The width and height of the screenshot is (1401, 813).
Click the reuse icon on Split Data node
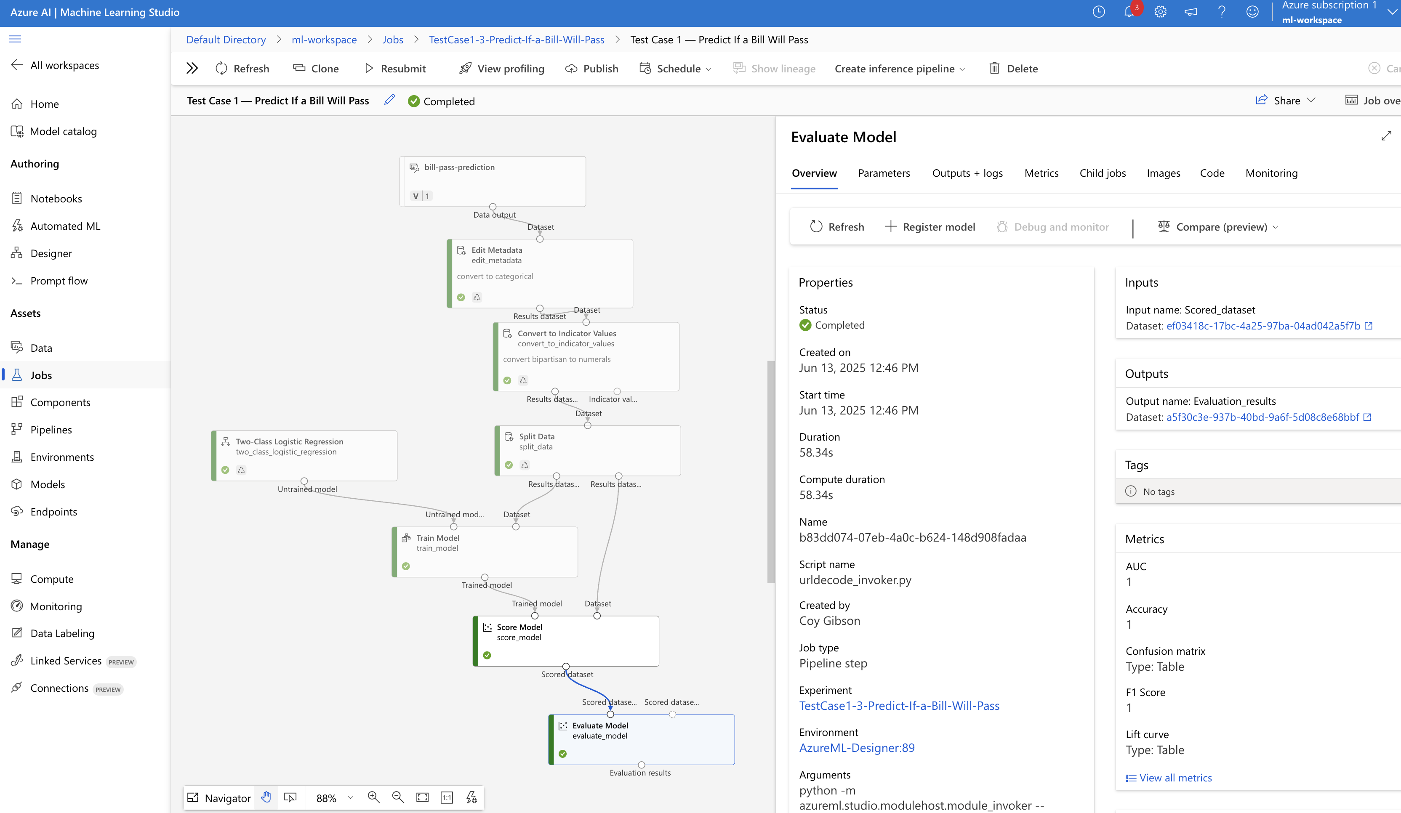[525, 465]
